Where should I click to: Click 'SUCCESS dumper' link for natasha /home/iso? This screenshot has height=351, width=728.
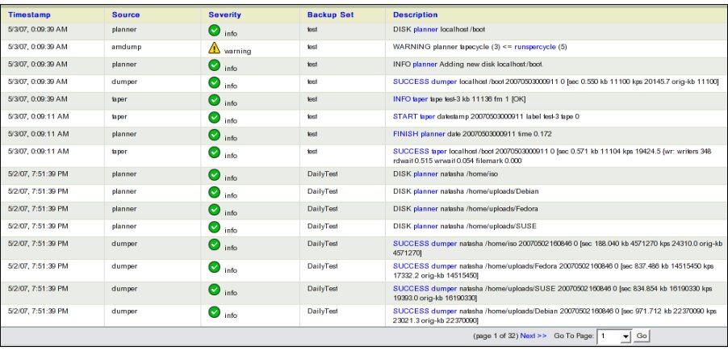425,244
